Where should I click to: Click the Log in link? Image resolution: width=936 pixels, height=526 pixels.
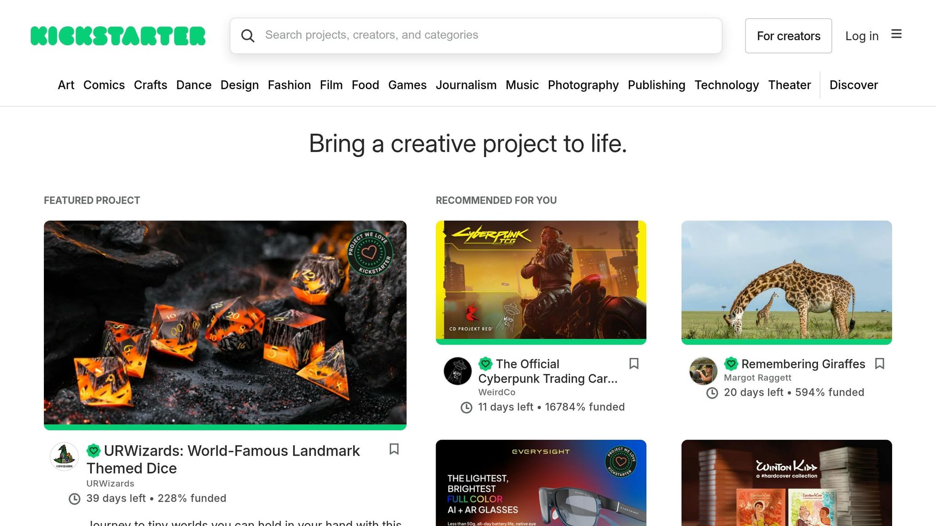click(x=862, y=36)
